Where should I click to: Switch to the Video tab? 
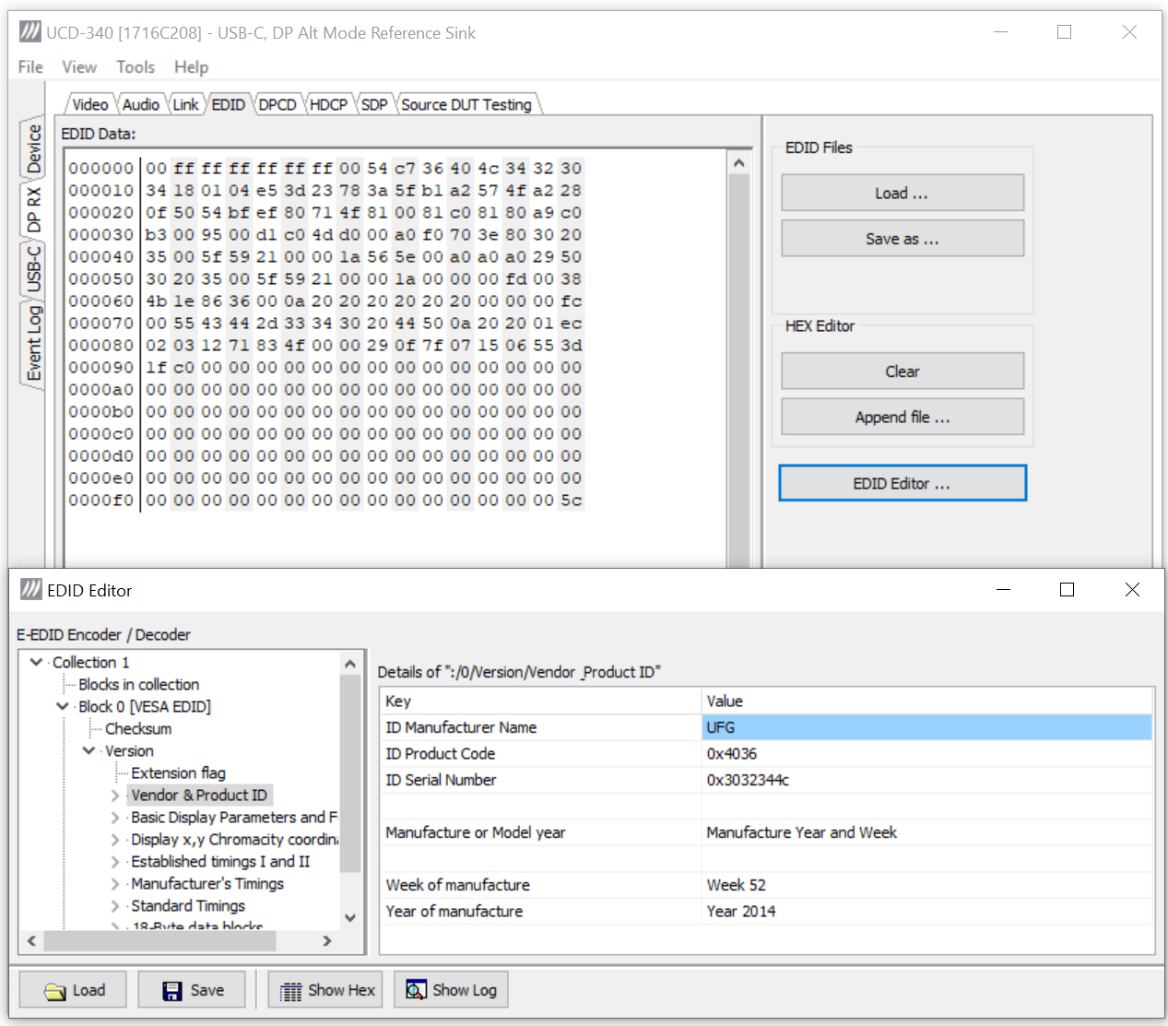click(x=90, y=104)
